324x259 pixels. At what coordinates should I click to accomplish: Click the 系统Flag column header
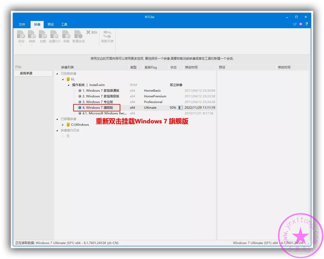156,67
